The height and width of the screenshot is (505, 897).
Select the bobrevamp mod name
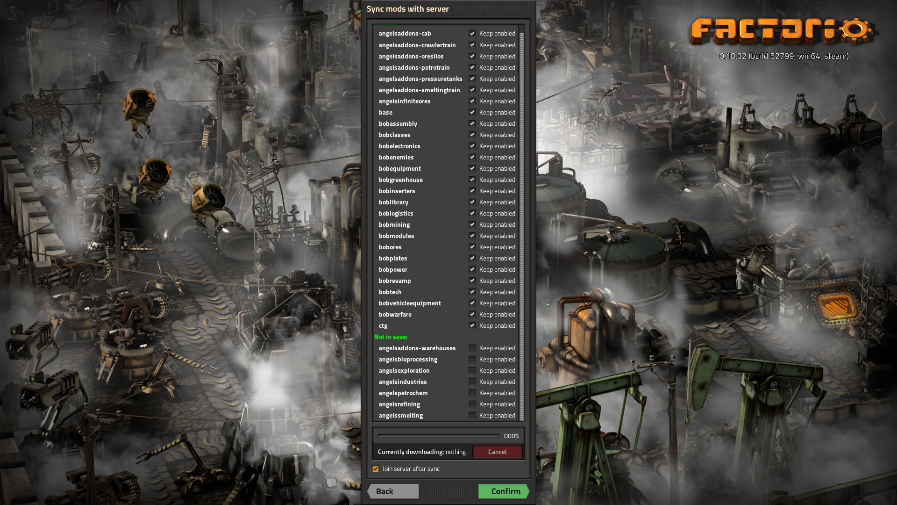[x=395, y=281]
